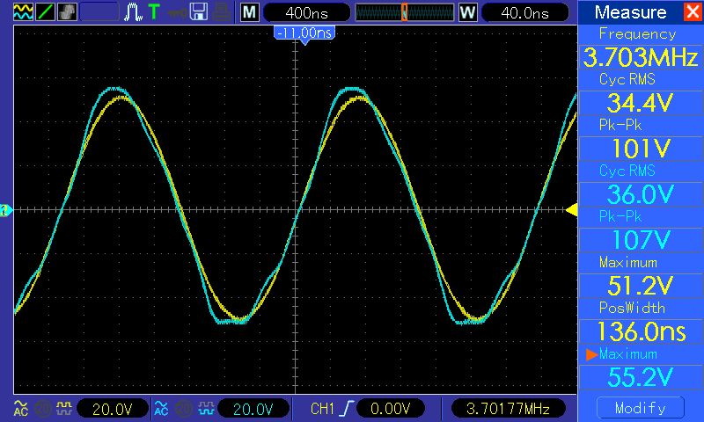Click the waveform memory position bar
This screenshot has width=704, height=422.
404,12
